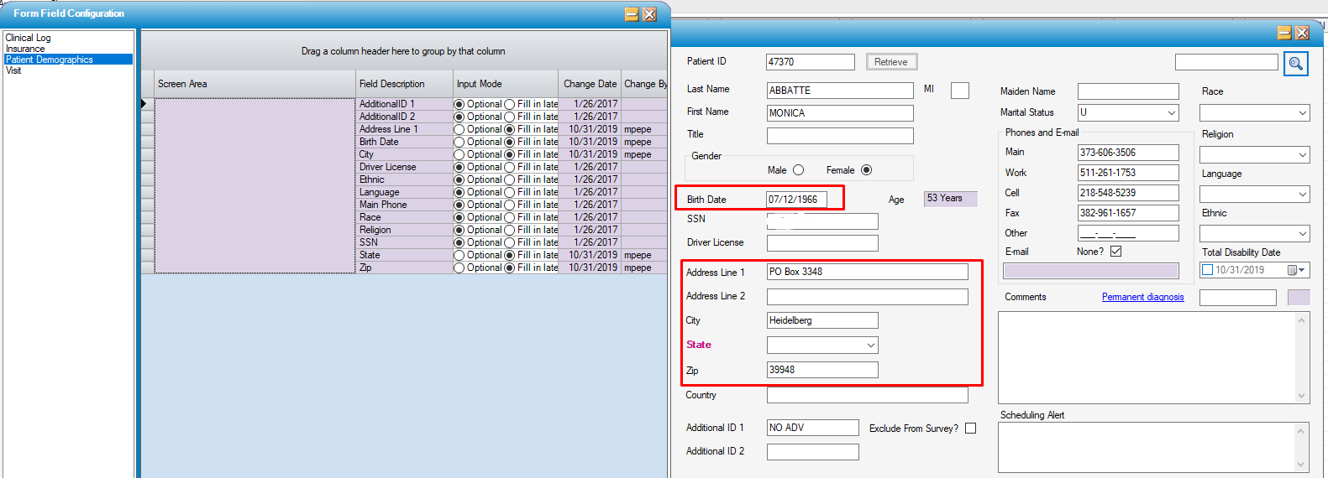Select Insurance in the left list
The width and height of the screenshot is (1328, 478).
tap(25, 49)
